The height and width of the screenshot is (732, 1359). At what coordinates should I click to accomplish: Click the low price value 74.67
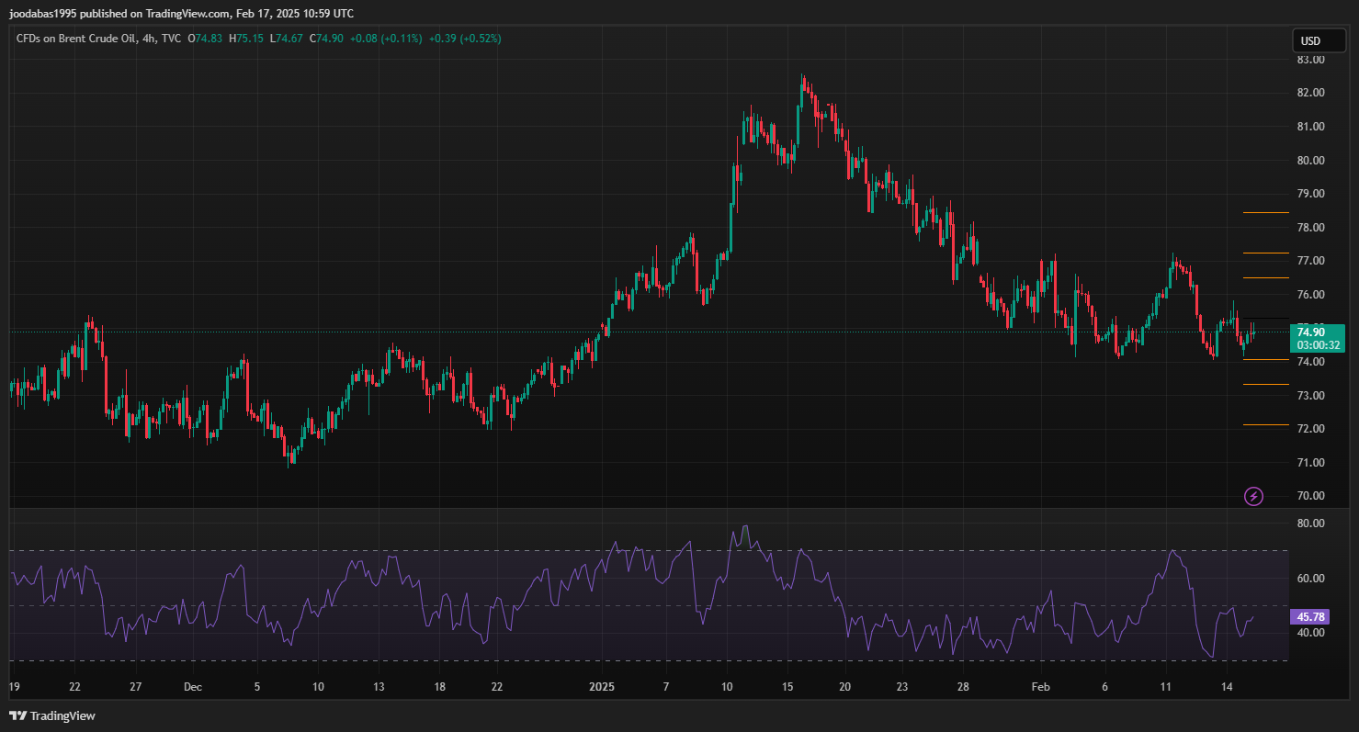pos(289,39)
